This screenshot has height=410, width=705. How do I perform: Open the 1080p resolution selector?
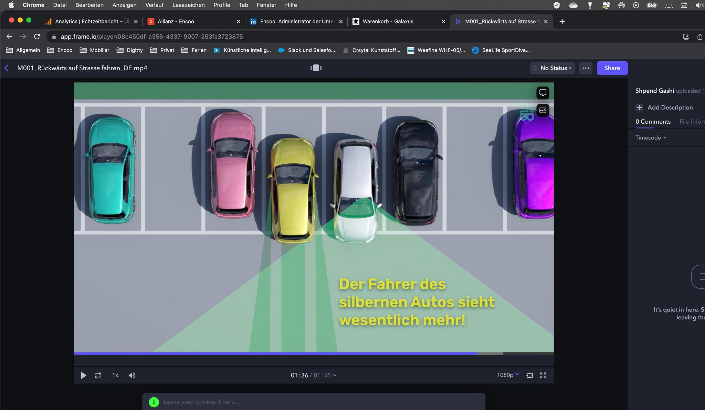coord(508,375)
